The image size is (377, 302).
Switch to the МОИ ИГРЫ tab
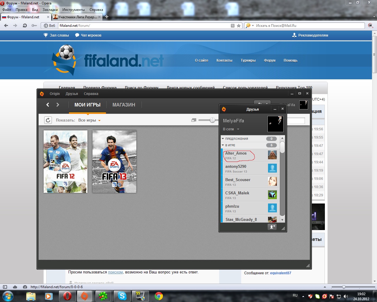[x=87, y=105]
